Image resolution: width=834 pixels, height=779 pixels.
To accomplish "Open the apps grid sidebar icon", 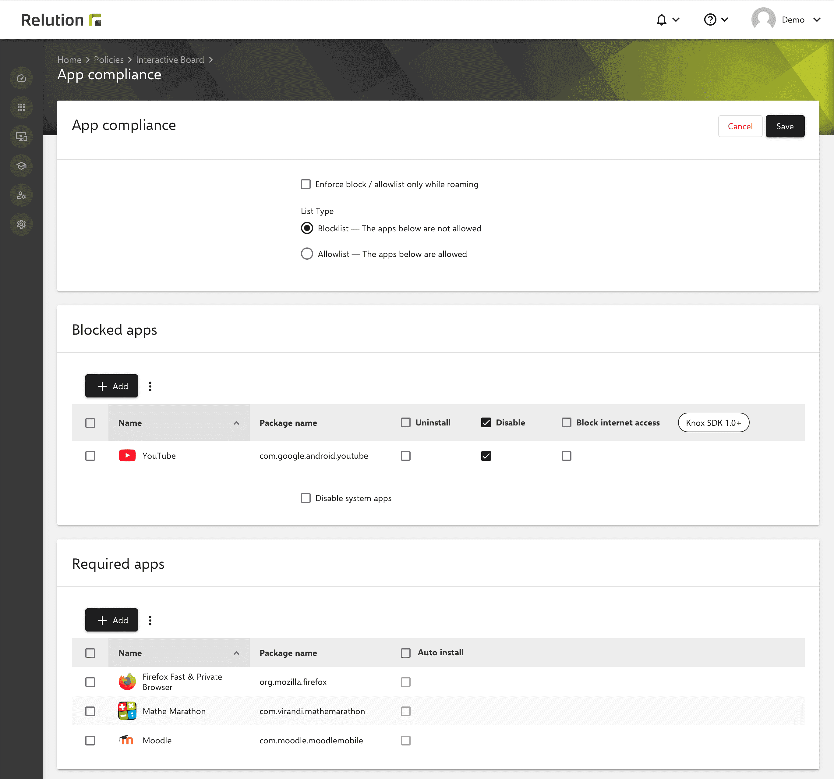I will point(21,108).
